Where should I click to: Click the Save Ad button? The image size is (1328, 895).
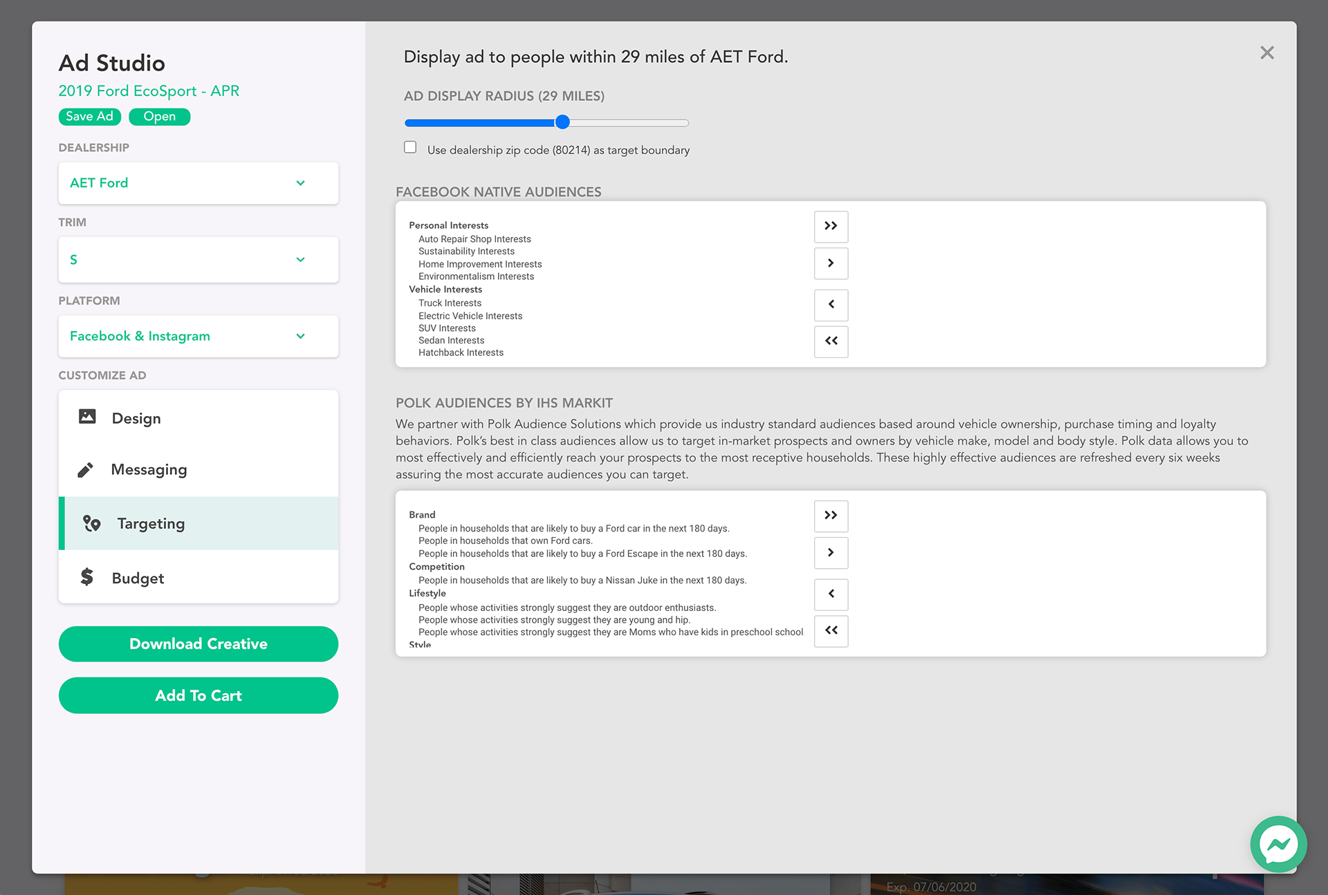90,117
